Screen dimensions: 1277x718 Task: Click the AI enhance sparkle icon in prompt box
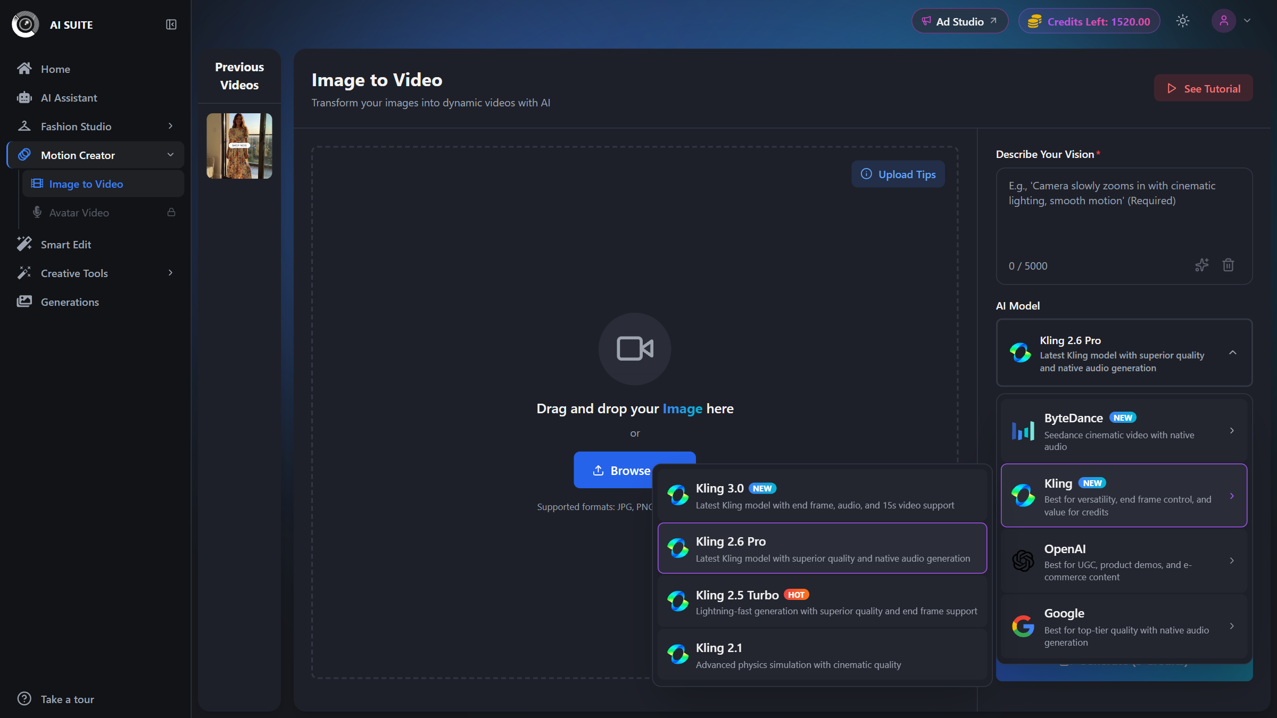1202,265
